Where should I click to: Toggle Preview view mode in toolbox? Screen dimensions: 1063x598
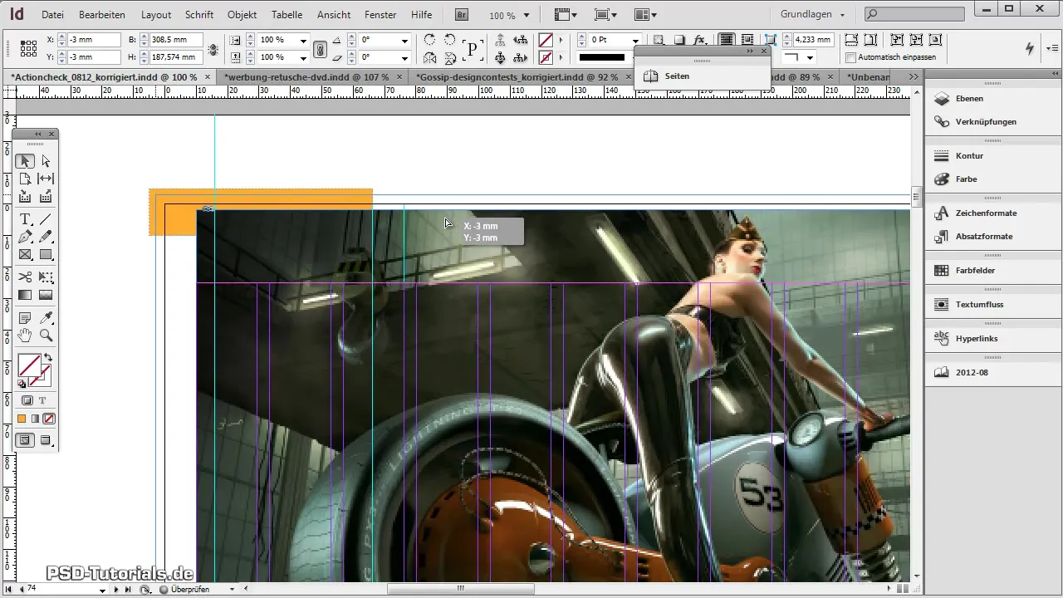point(46,440)
